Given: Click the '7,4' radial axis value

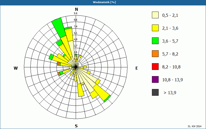Looking at the screenshot, I should click(x=75, y=27).
